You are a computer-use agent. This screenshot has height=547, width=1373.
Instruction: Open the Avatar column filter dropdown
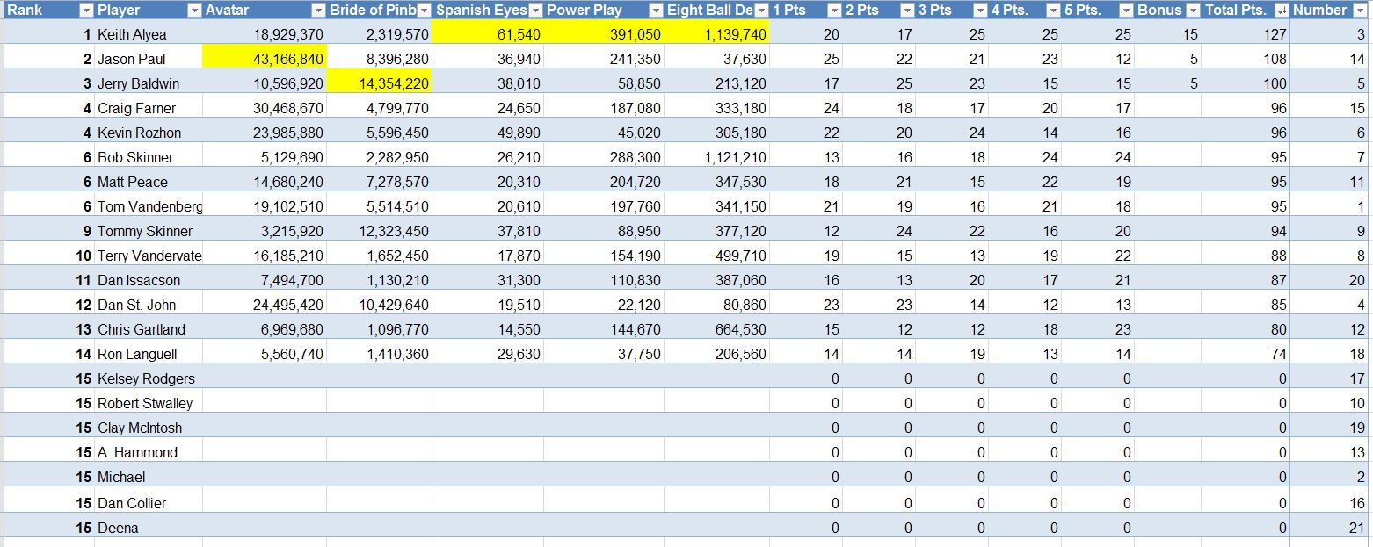pos(317,11)
